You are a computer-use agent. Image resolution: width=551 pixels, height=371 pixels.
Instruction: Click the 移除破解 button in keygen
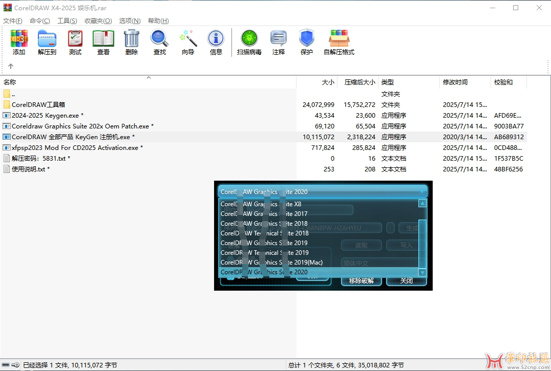coord(361,281)
